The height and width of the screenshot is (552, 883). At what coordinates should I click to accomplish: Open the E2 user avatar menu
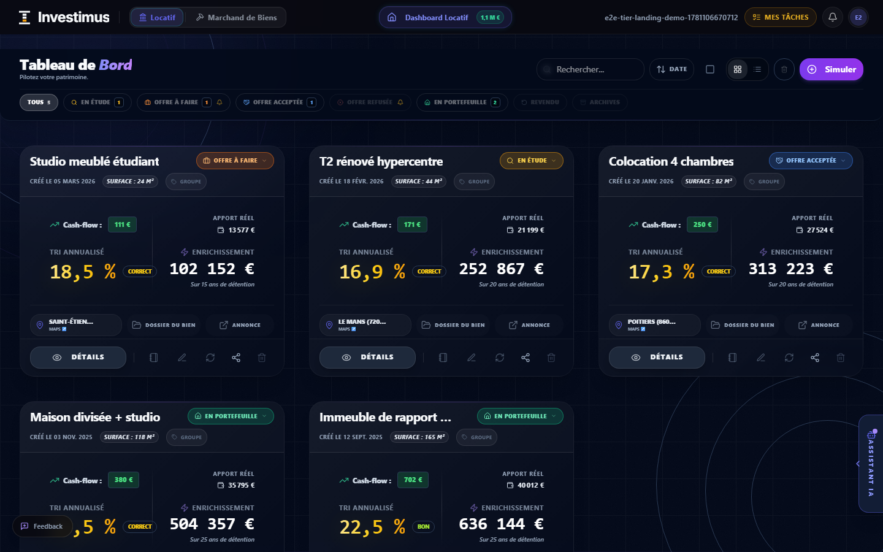858,17
